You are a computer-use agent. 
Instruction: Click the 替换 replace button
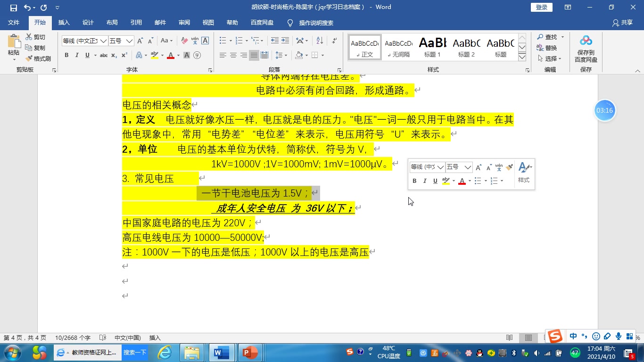[x=547, y=48]
